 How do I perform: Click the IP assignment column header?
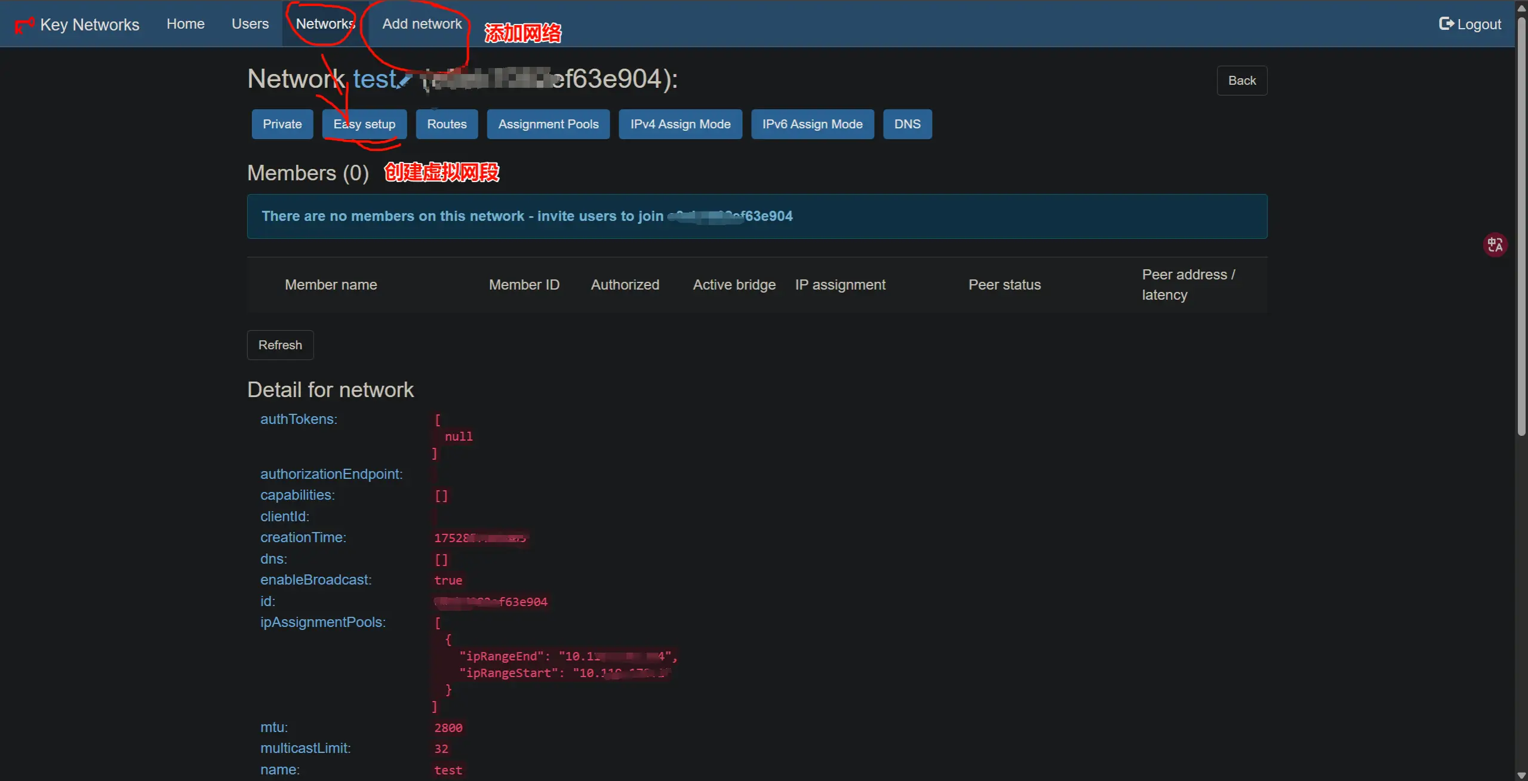point(840,285)
